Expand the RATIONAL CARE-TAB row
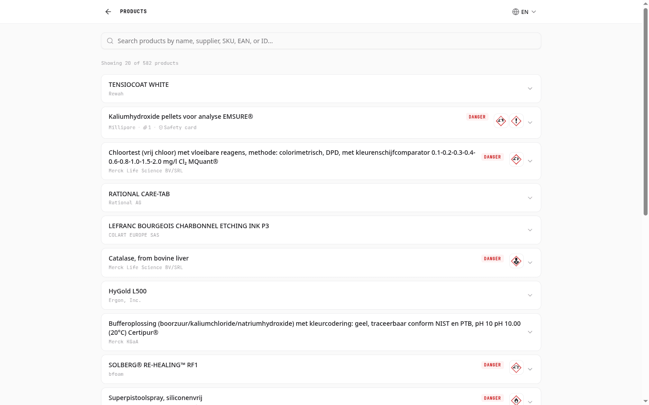Screen dimensions: 649x405 pos(530,198)
